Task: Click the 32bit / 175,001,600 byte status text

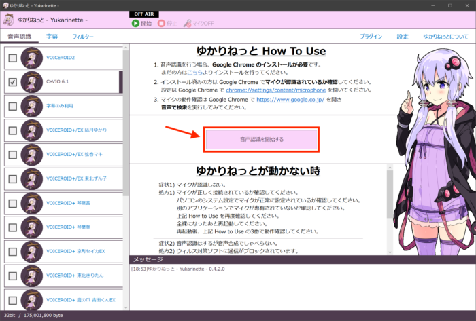Action: pyautogui.click(x=33, y=316)
